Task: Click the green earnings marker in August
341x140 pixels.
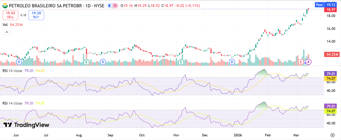Action: pos(87,62)
